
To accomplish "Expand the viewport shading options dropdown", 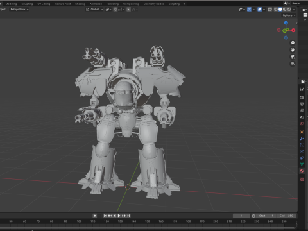I will [x=293, y=10].
